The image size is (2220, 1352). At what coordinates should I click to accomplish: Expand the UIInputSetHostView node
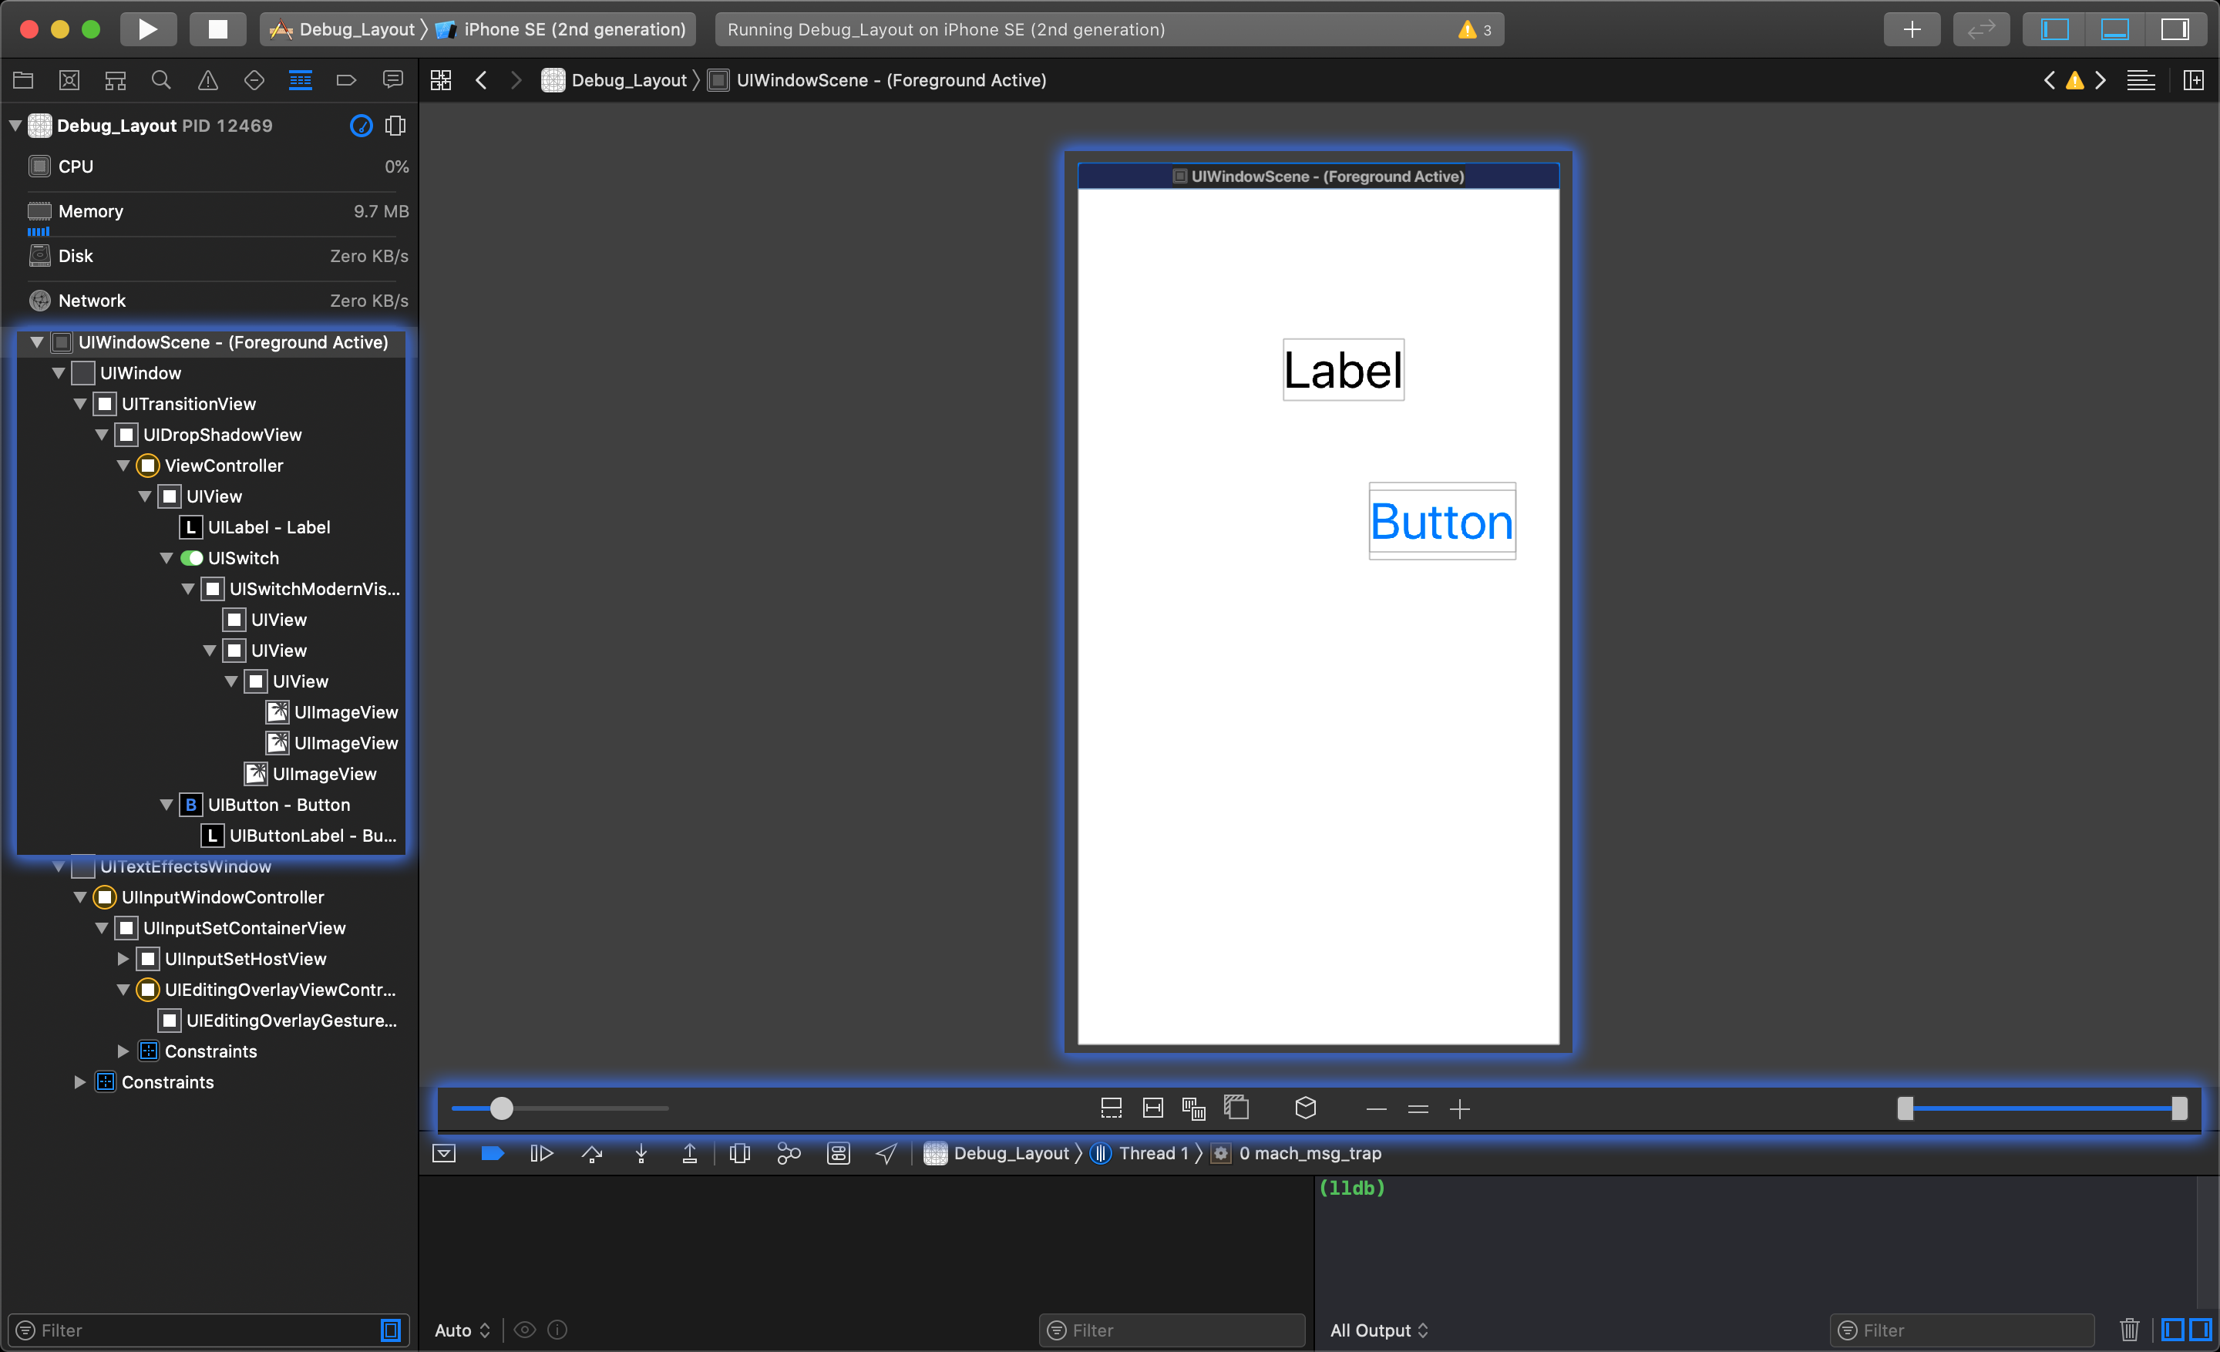[x=123, y=960]
